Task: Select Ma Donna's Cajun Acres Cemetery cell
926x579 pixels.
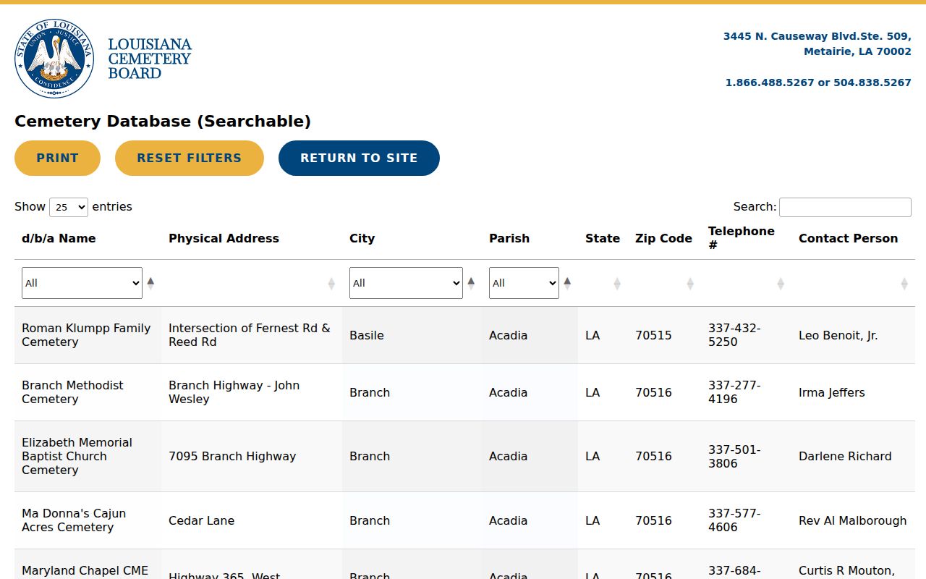Action: point(88,520)
